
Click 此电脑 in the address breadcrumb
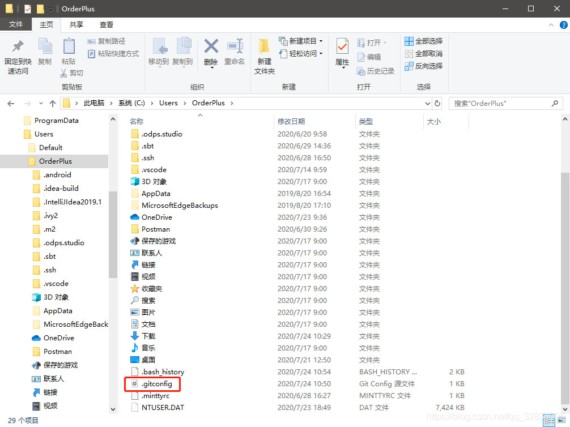point(94,103)
